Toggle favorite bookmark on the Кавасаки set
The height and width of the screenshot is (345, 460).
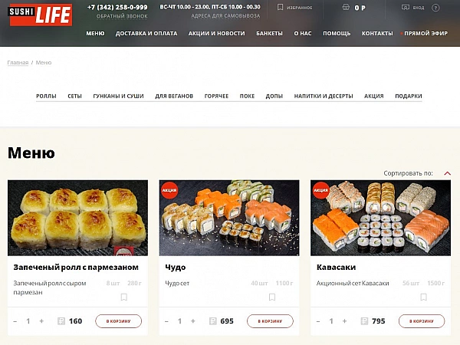coord(423,297)
